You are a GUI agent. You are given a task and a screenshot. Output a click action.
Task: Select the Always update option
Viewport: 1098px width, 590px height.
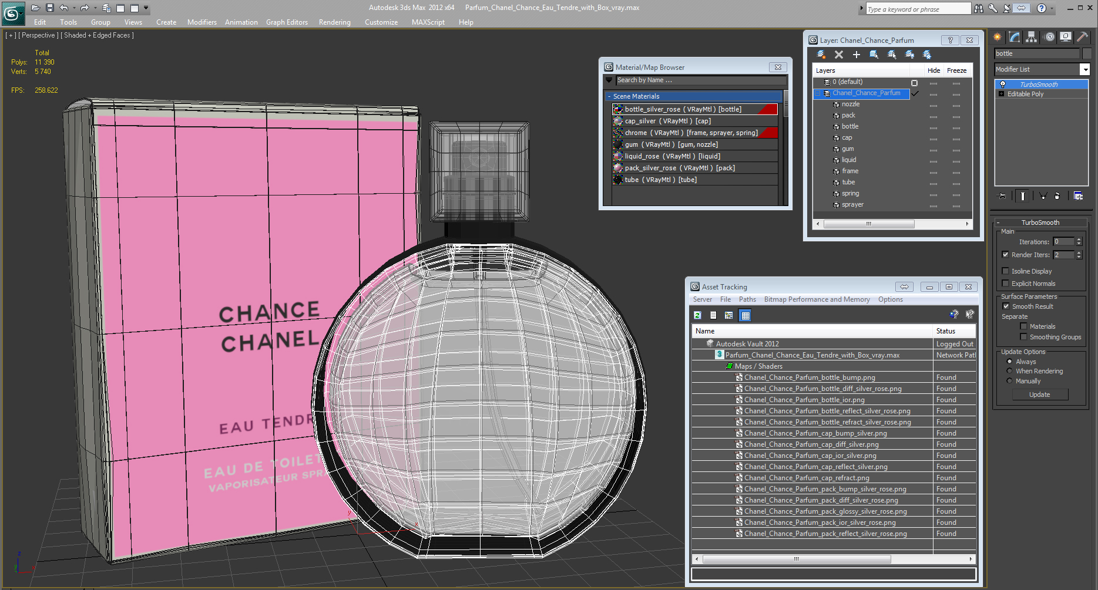(x=1009, y=362)
